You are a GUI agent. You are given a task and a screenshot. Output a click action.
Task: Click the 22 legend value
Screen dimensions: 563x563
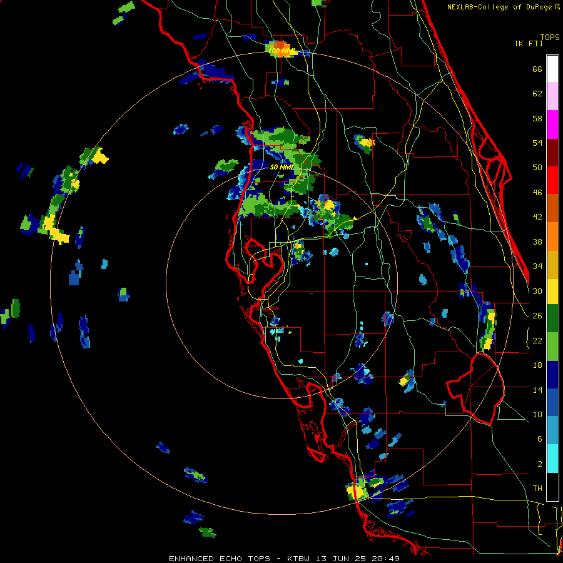pos(537,340)
